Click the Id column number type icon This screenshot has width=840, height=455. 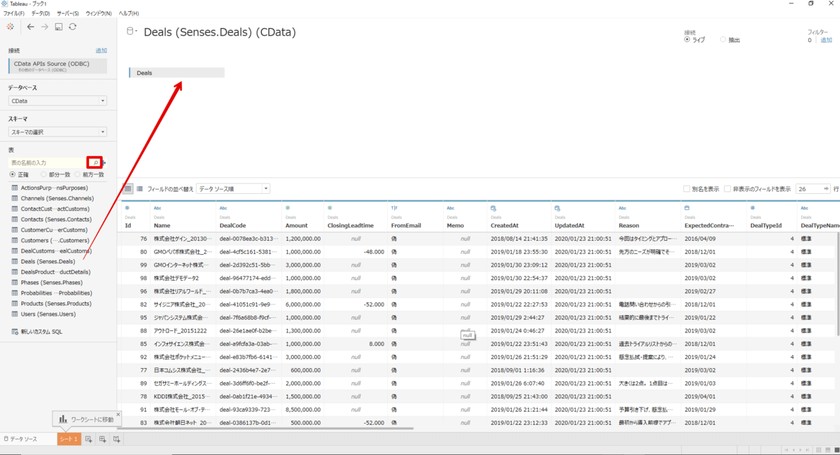(x=127, y=208)
